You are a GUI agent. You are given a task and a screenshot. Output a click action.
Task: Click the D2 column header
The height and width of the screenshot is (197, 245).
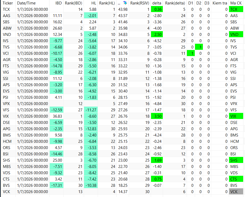[x=199, y=3]
